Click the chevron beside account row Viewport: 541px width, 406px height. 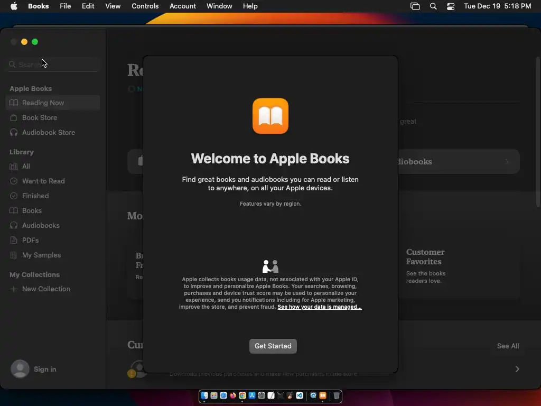[517, 369]
